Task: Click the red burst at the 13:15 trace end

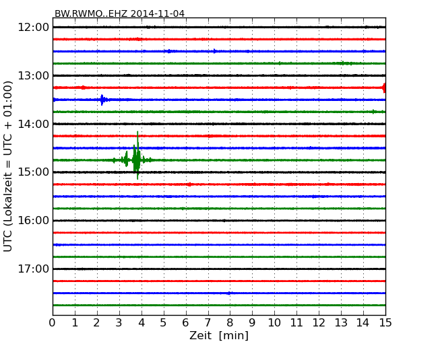Action: click(x=384, y=88)
